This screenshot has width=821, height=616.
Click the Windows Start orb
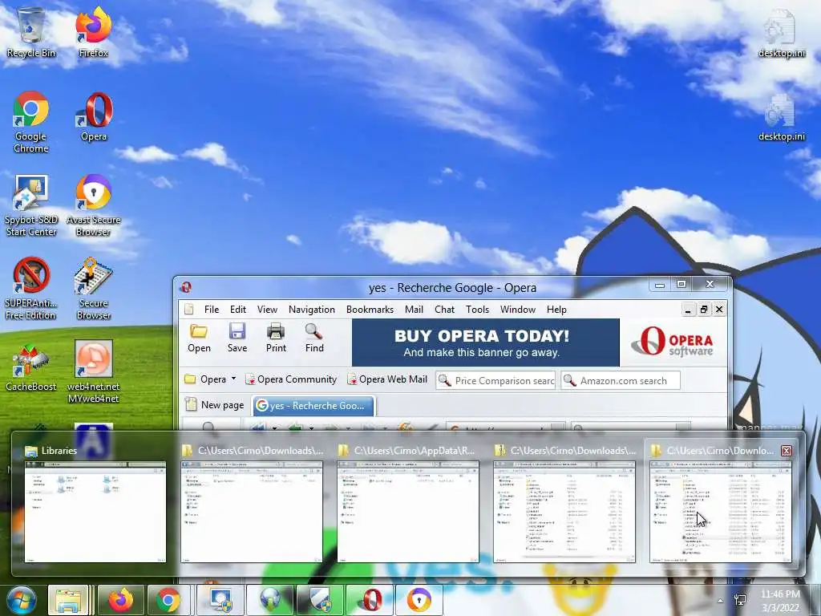(21, 600)
